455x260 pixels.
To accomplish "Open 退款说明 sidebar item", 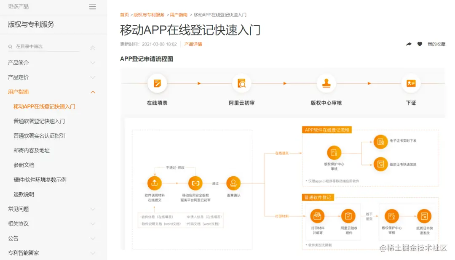I will click(24, 194).
